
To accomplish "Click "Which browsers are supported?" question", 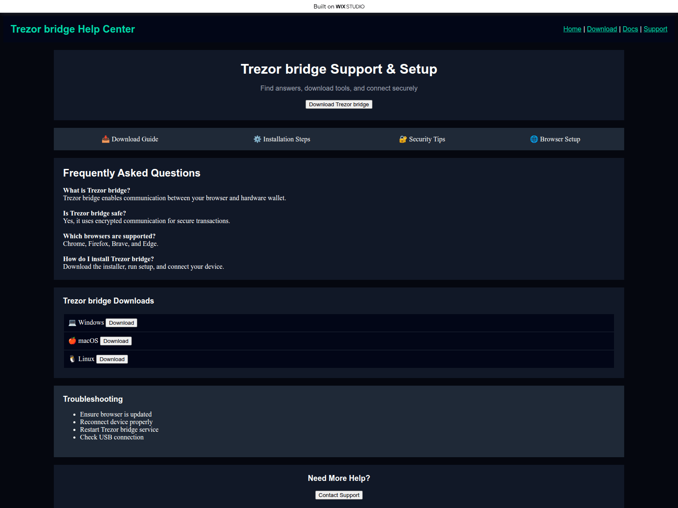I will 109,236.
